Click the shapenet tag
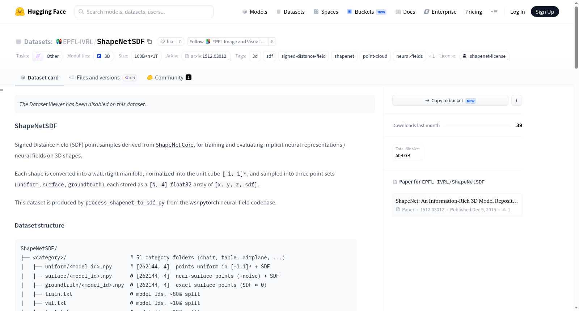579x311 pixels. [344, 56]
